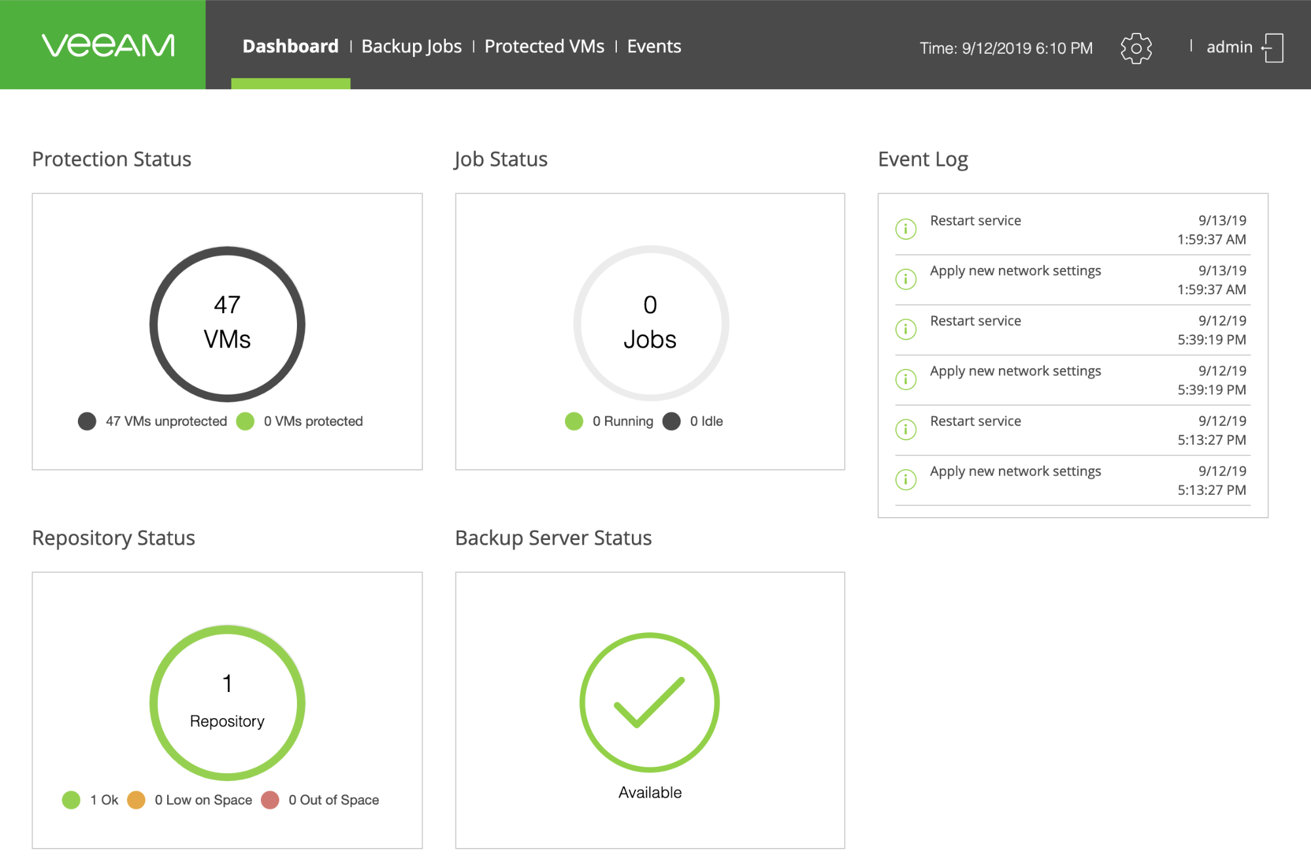Click the Veeam logo

(x=108, y=45)
